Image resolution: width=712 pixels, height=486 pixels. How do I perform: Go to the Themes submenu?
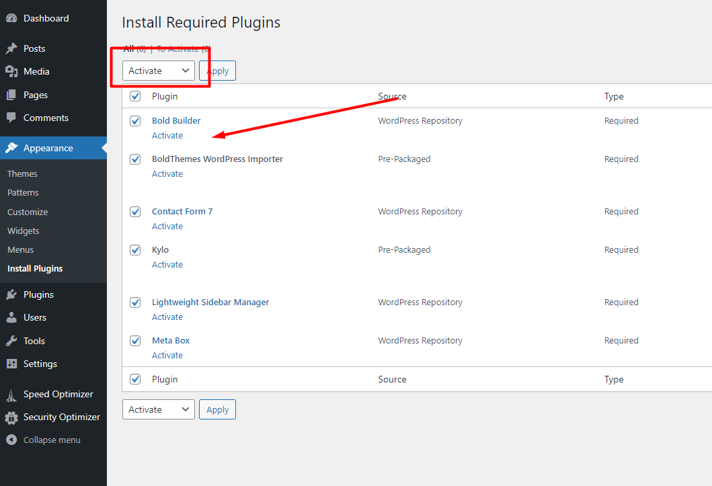point(22,174)
